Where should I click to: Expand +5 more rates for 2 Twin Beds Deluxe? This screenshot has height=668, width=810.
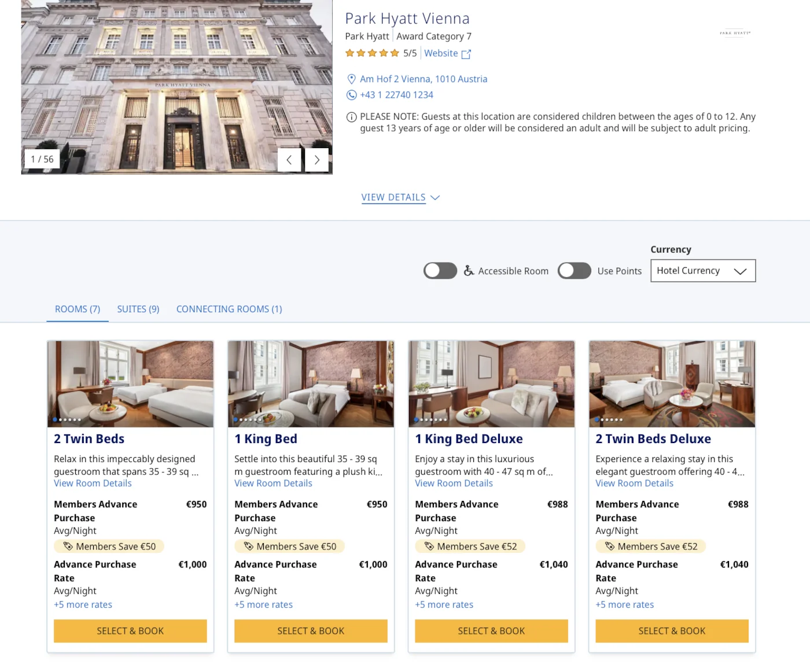pyautogui.click(x=624, y=604)
